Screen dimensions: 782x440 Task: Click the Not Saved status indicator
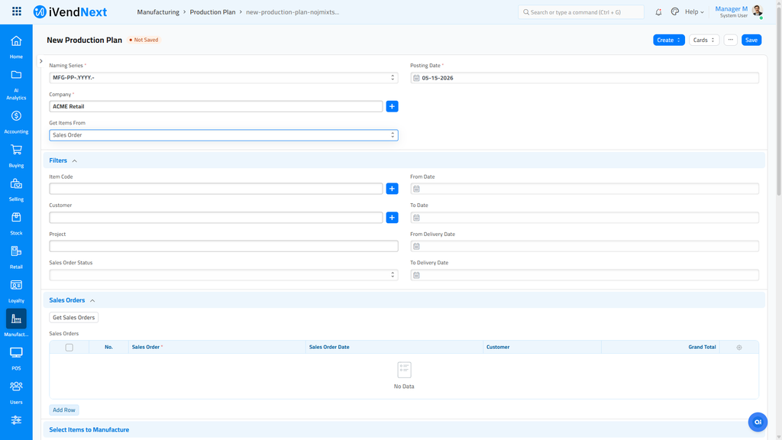[x=144, y=40]
